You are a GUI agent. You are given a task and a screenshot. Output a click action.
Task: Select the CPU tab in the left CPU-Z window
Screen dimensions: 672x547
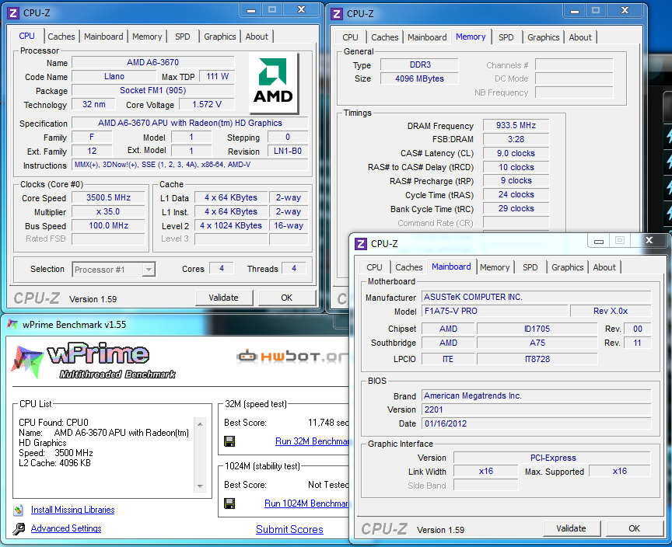(26, 36)
